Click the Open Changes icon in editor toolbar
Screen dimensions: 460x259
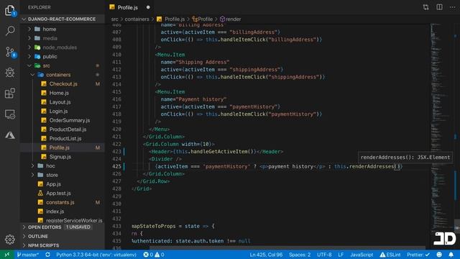tap(425, 7)
